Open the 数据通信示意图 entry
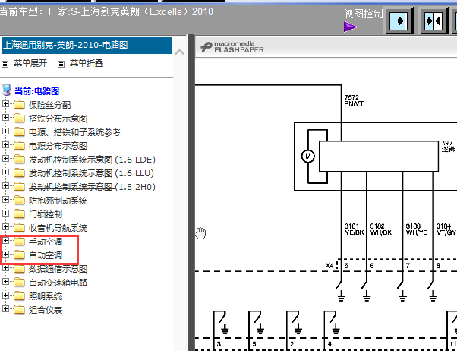This screenshot has width=457, height=351. point(58,269)
